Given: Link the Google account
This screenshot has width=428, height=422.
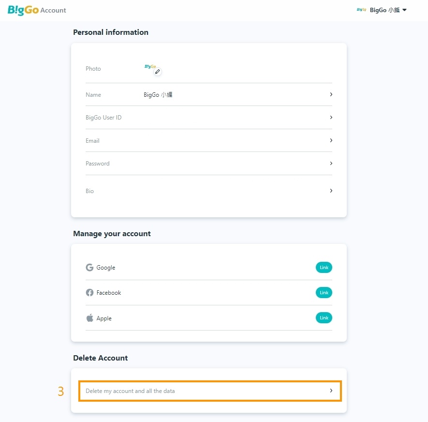Looking at the screenshot, I should (324, 268).
